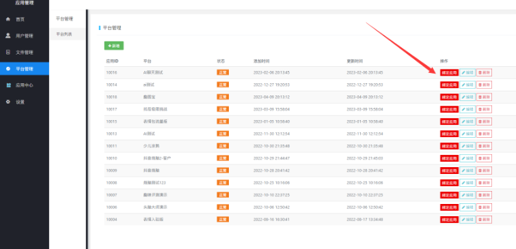
Task: Click the app ID cell 10010
Action: [111, 158]
